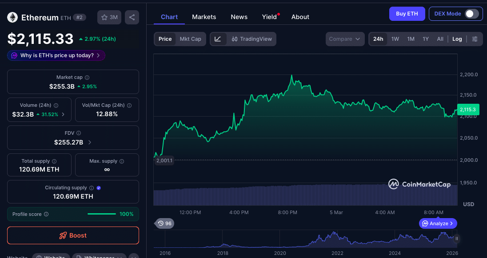This screenshot has height=258, width=487.
Task: Click the 2.97% (24h) change text
Action: pos(100,39)
